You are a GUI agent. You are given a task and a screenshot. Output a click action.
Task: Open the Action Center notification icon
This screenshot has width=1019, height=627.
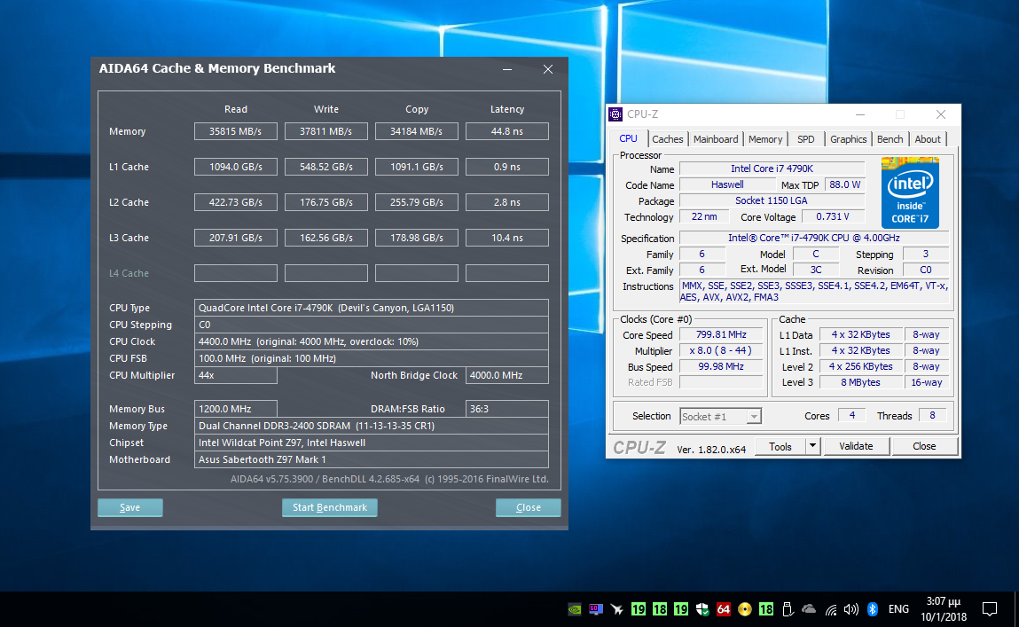point(989,608)
